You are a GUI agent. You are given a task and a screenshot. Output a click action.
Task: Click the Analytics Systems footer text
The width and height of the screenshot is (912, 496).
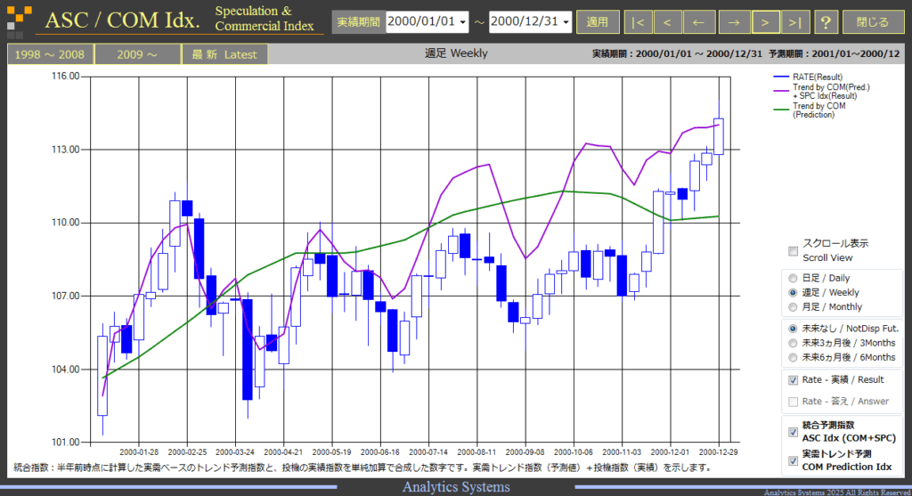[x=456, y=487]
